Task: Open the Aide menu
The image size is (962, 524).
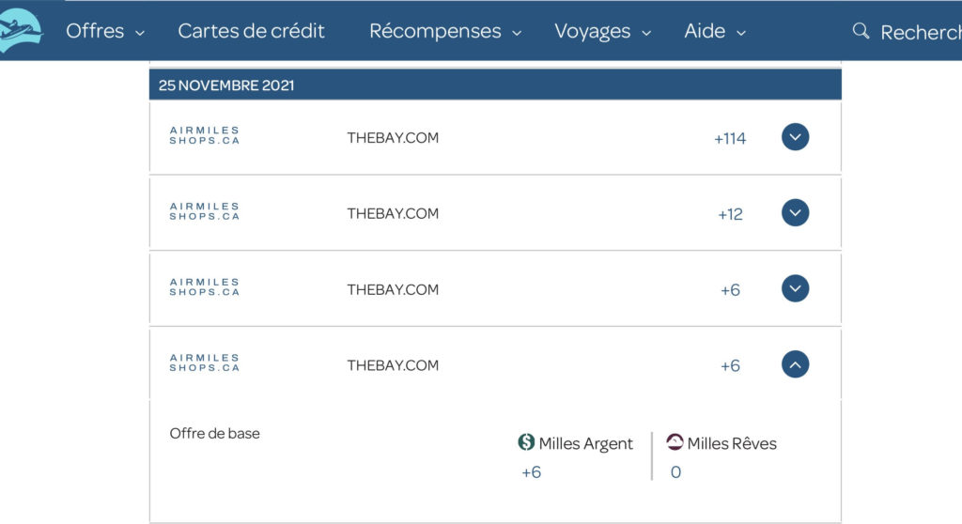Action: (x=714, y=32)
